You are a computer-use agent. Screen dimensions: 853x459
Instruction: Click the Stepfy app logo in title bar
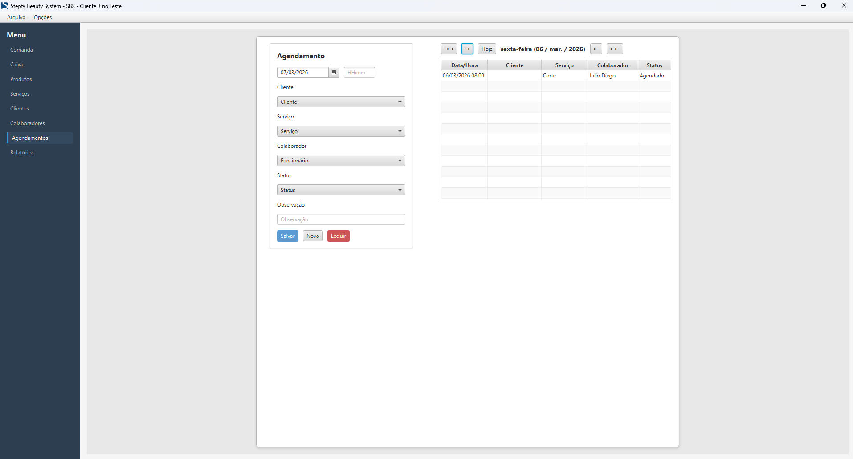pyautogui.click(x=5, y=6)
